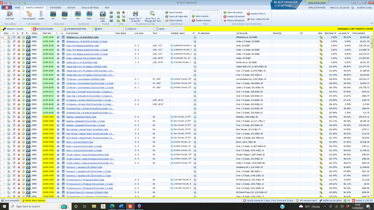The image size is (374, 210).
Task: Expand the Kohtla-Jarve v FC Elva row
Action: [4, 63]
